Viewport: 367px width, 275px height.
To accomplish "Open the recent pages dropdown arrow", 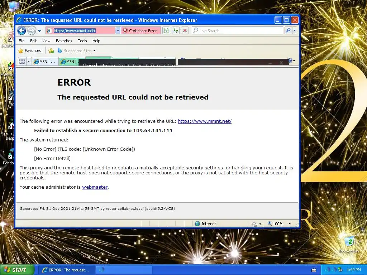I will (39, 31).
